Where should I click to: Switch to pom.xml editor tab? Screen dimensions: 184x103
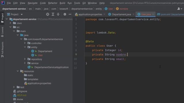(x=170, y=14)
